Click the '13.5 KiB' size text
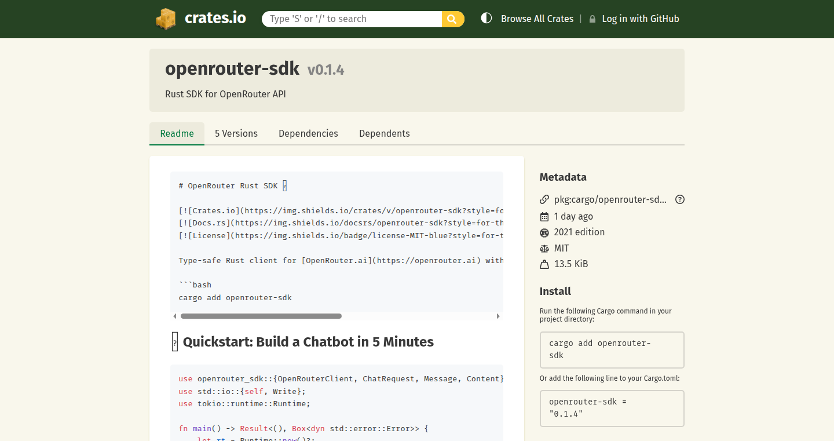834x441 pixels. click(x=571, y=264)
